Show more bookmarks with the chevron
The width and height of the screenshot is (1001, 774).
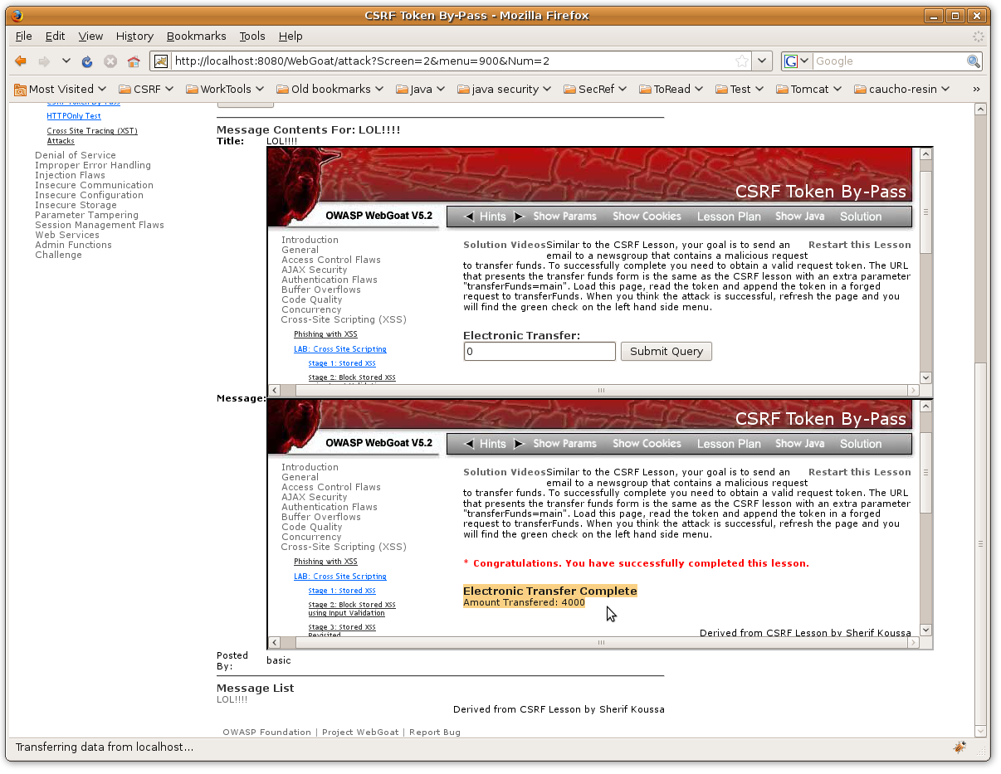[x=975, y=89]
